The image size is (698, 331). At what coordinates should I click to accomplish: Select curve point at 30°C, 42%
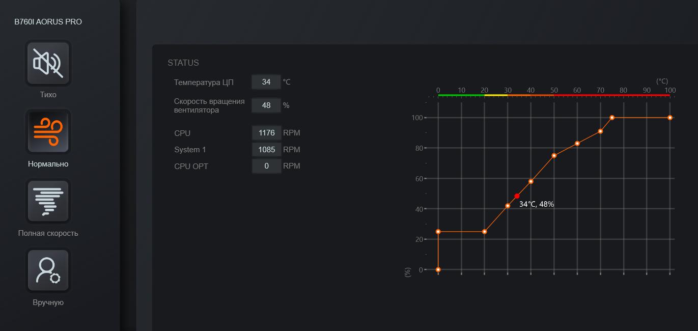[508, 206]
